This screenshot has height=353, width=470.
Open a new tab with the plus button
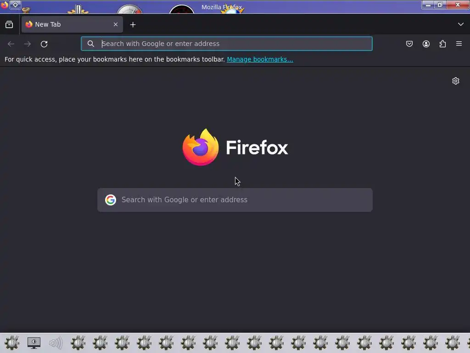[x=133, y=25]
